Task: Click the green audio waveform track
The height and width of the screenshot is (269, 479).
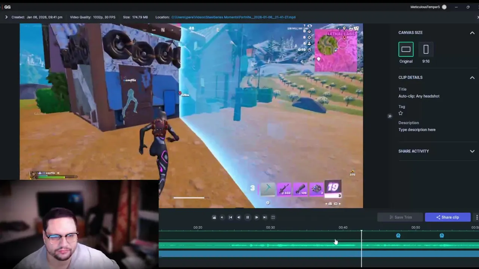Action: 319,245
